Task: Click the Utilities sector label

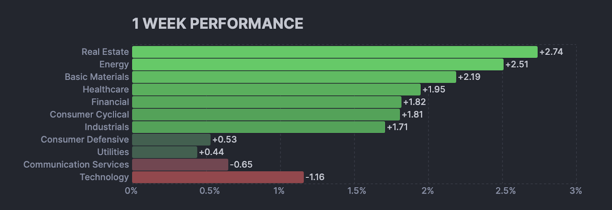Action: tap(113, 152)
